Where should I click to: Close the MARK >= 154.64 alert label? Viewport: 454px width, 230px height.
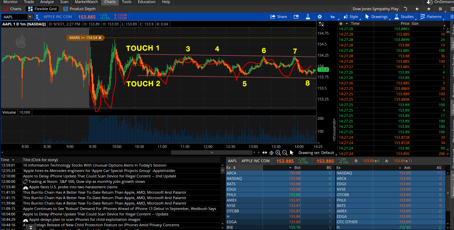(100, 38)
